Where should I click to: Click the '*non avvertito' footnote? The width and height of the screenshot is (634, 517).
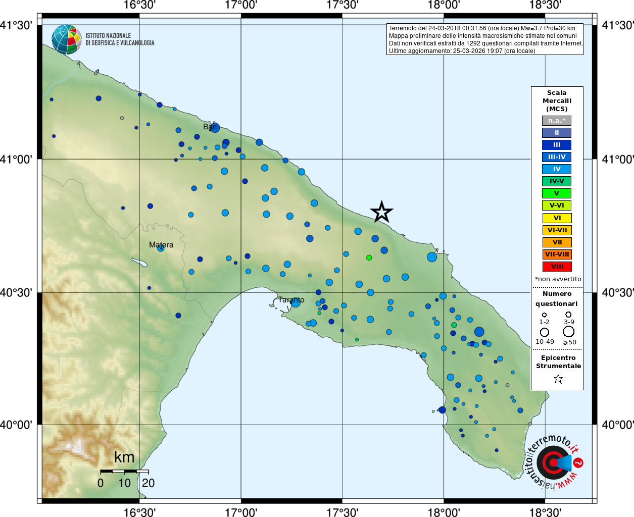558,279
